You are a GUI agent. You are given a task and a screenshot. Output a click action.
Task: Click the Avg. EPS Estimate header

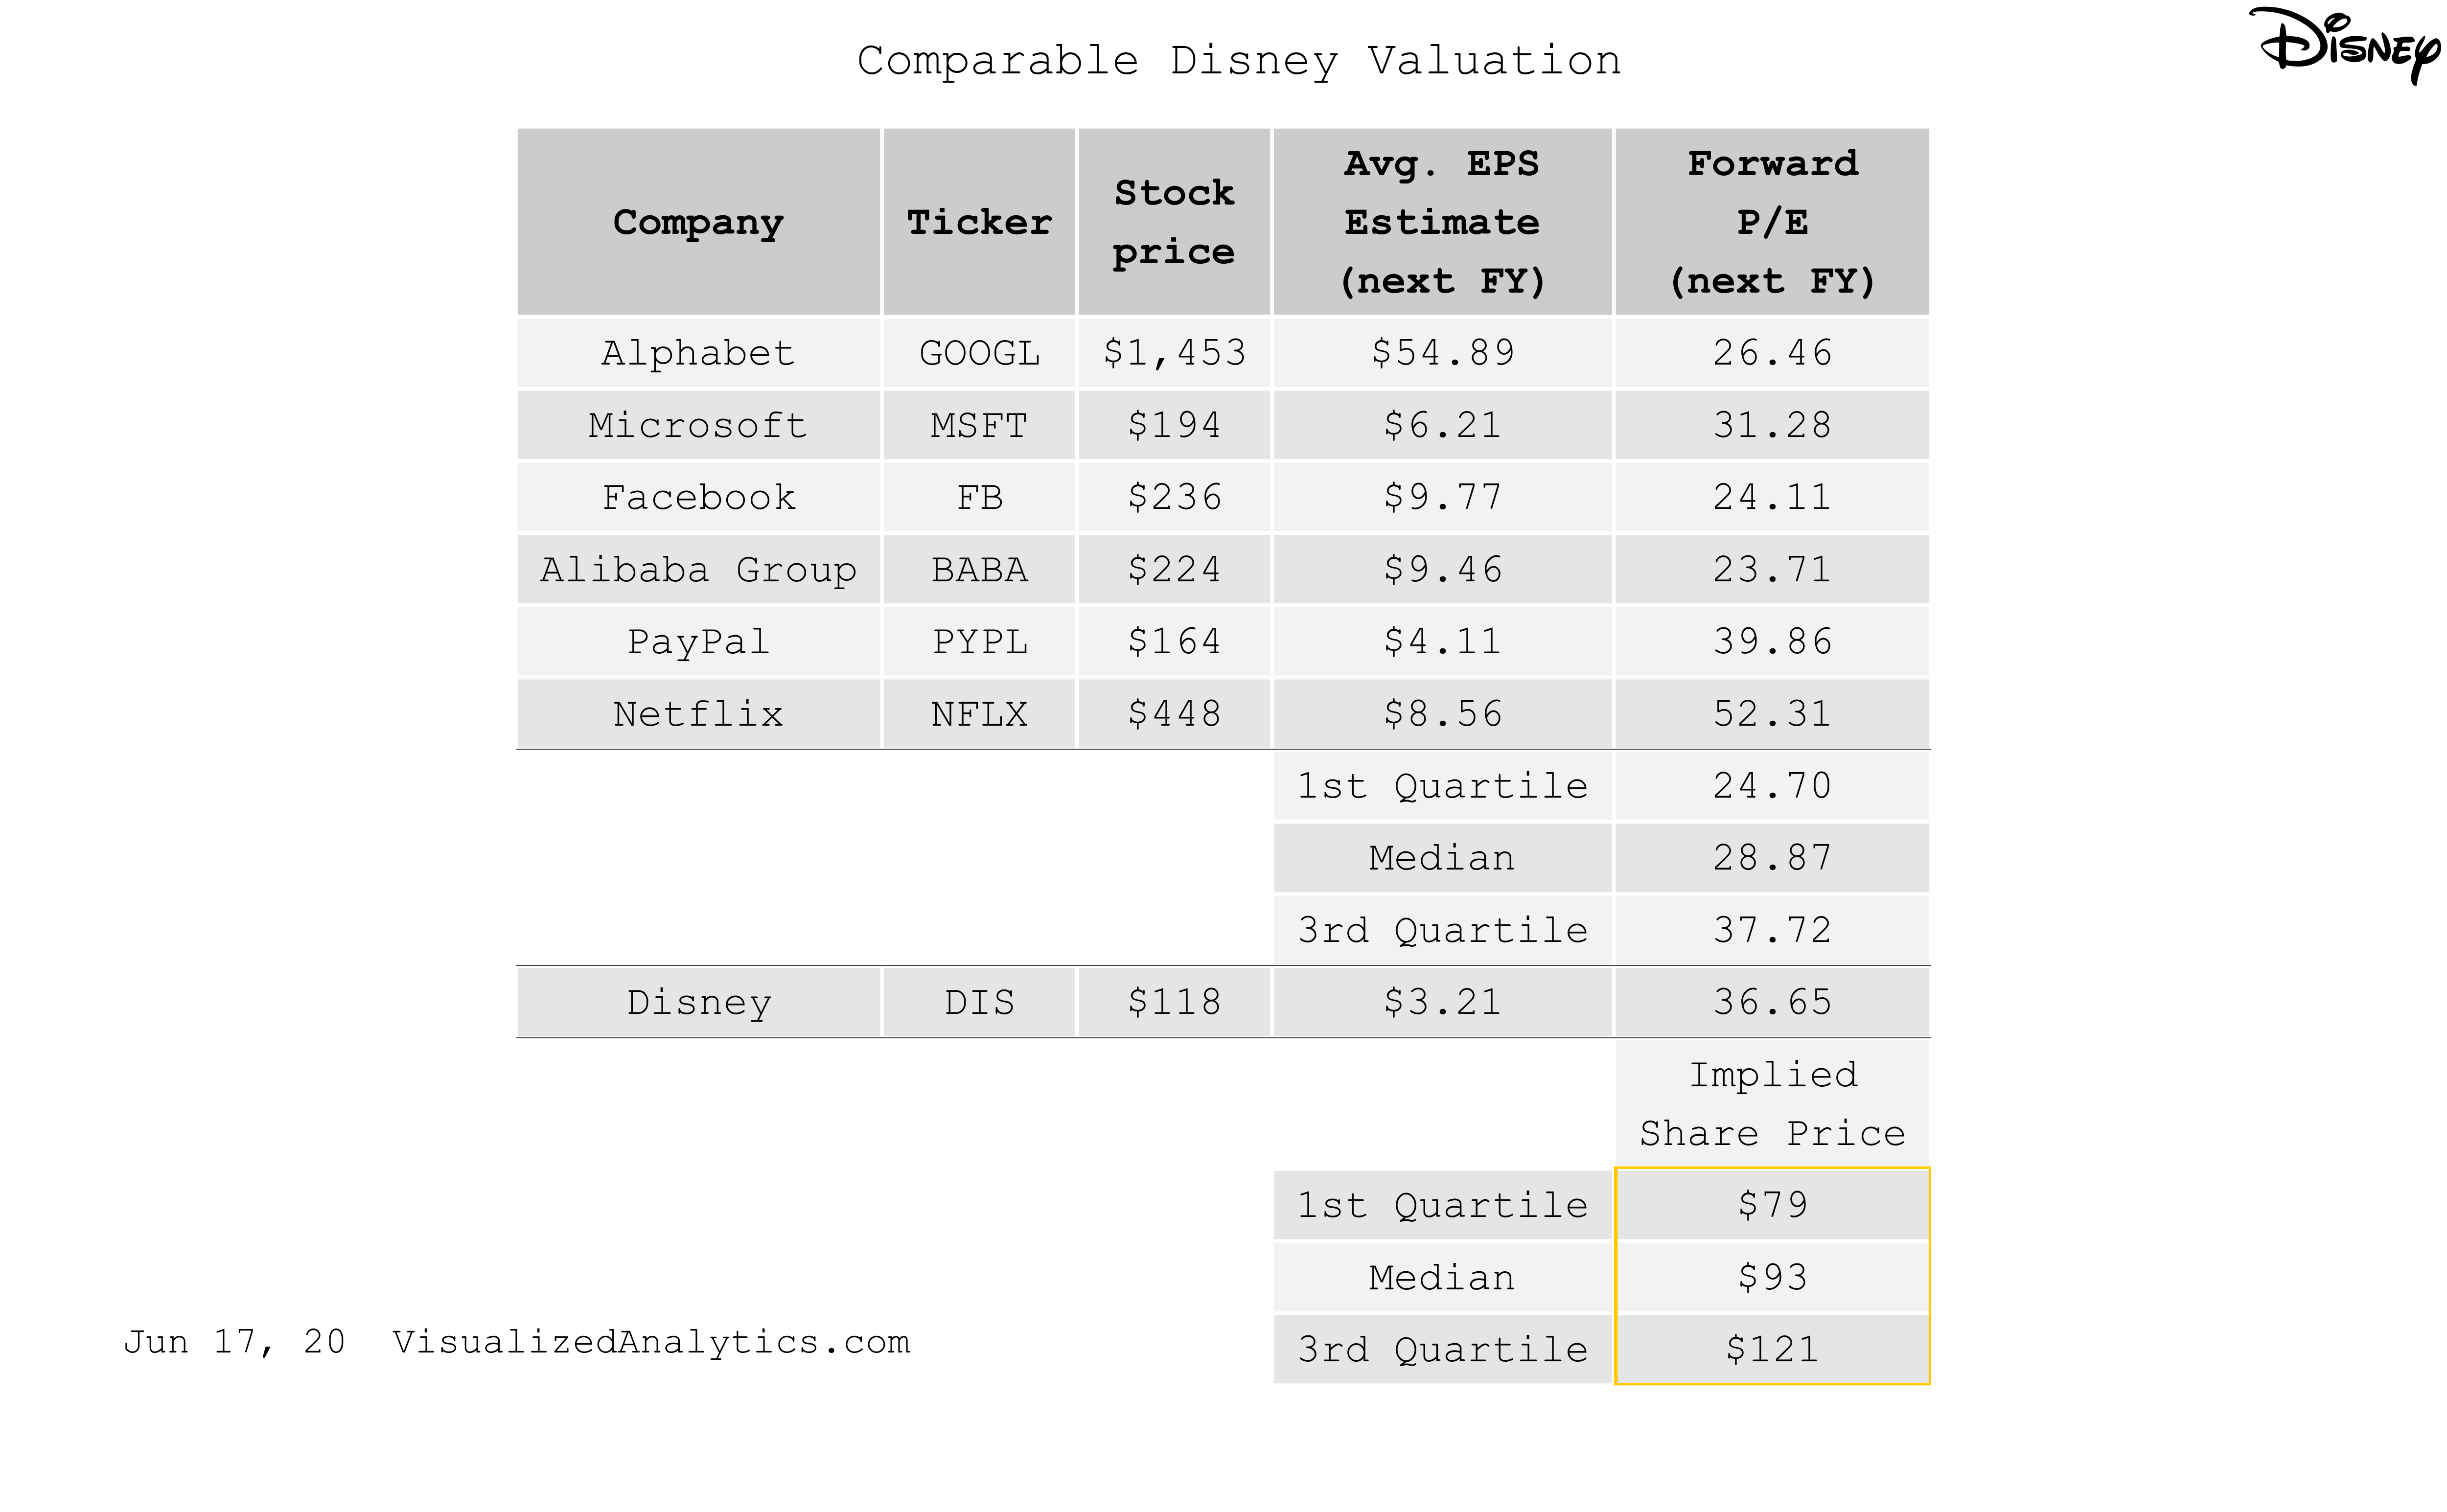(x=1442, y=222)
